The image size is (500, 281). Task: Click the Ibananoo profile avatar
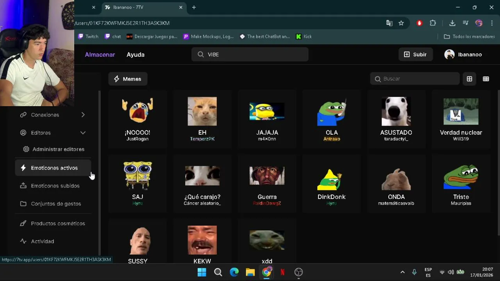click(449, 55)
